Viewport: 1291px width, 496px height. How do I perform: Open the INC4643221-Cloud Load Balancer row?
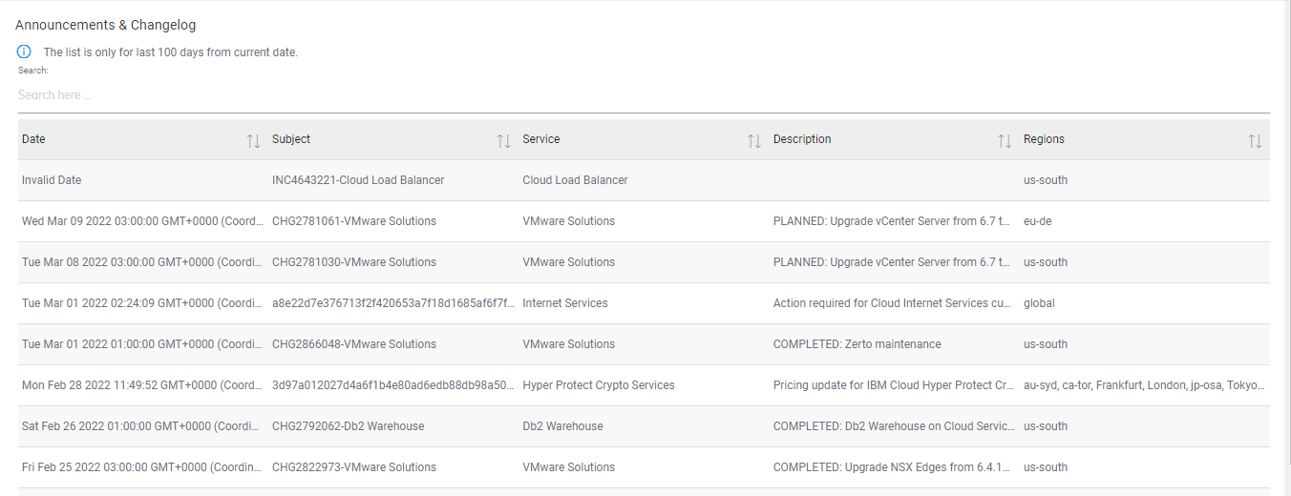(358, 180)
